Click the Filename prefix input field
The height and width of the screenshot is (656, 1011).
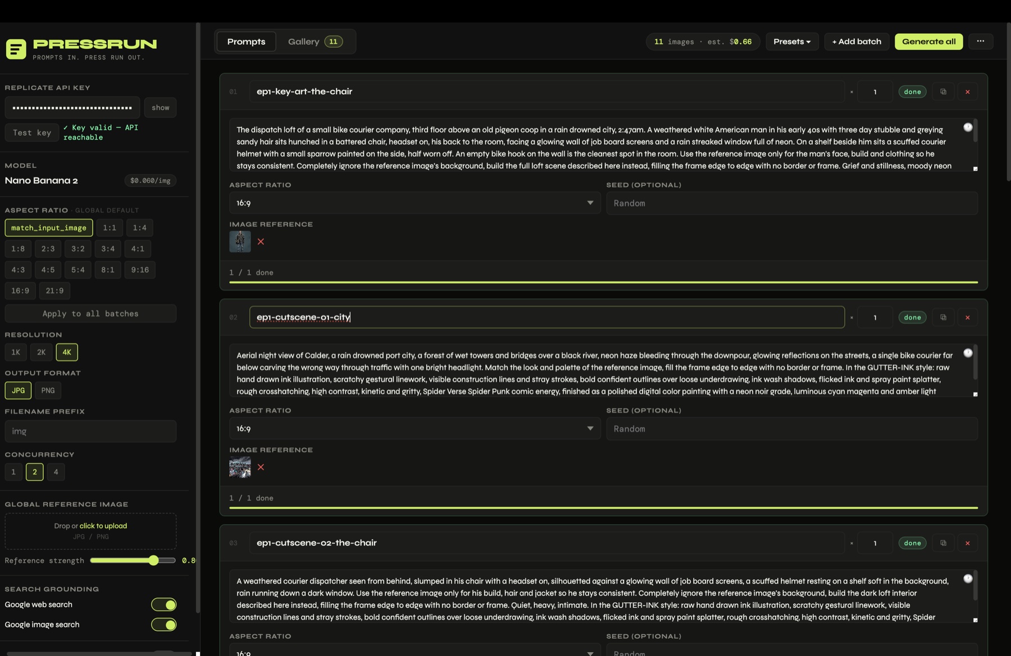click(x=90, y=431)
